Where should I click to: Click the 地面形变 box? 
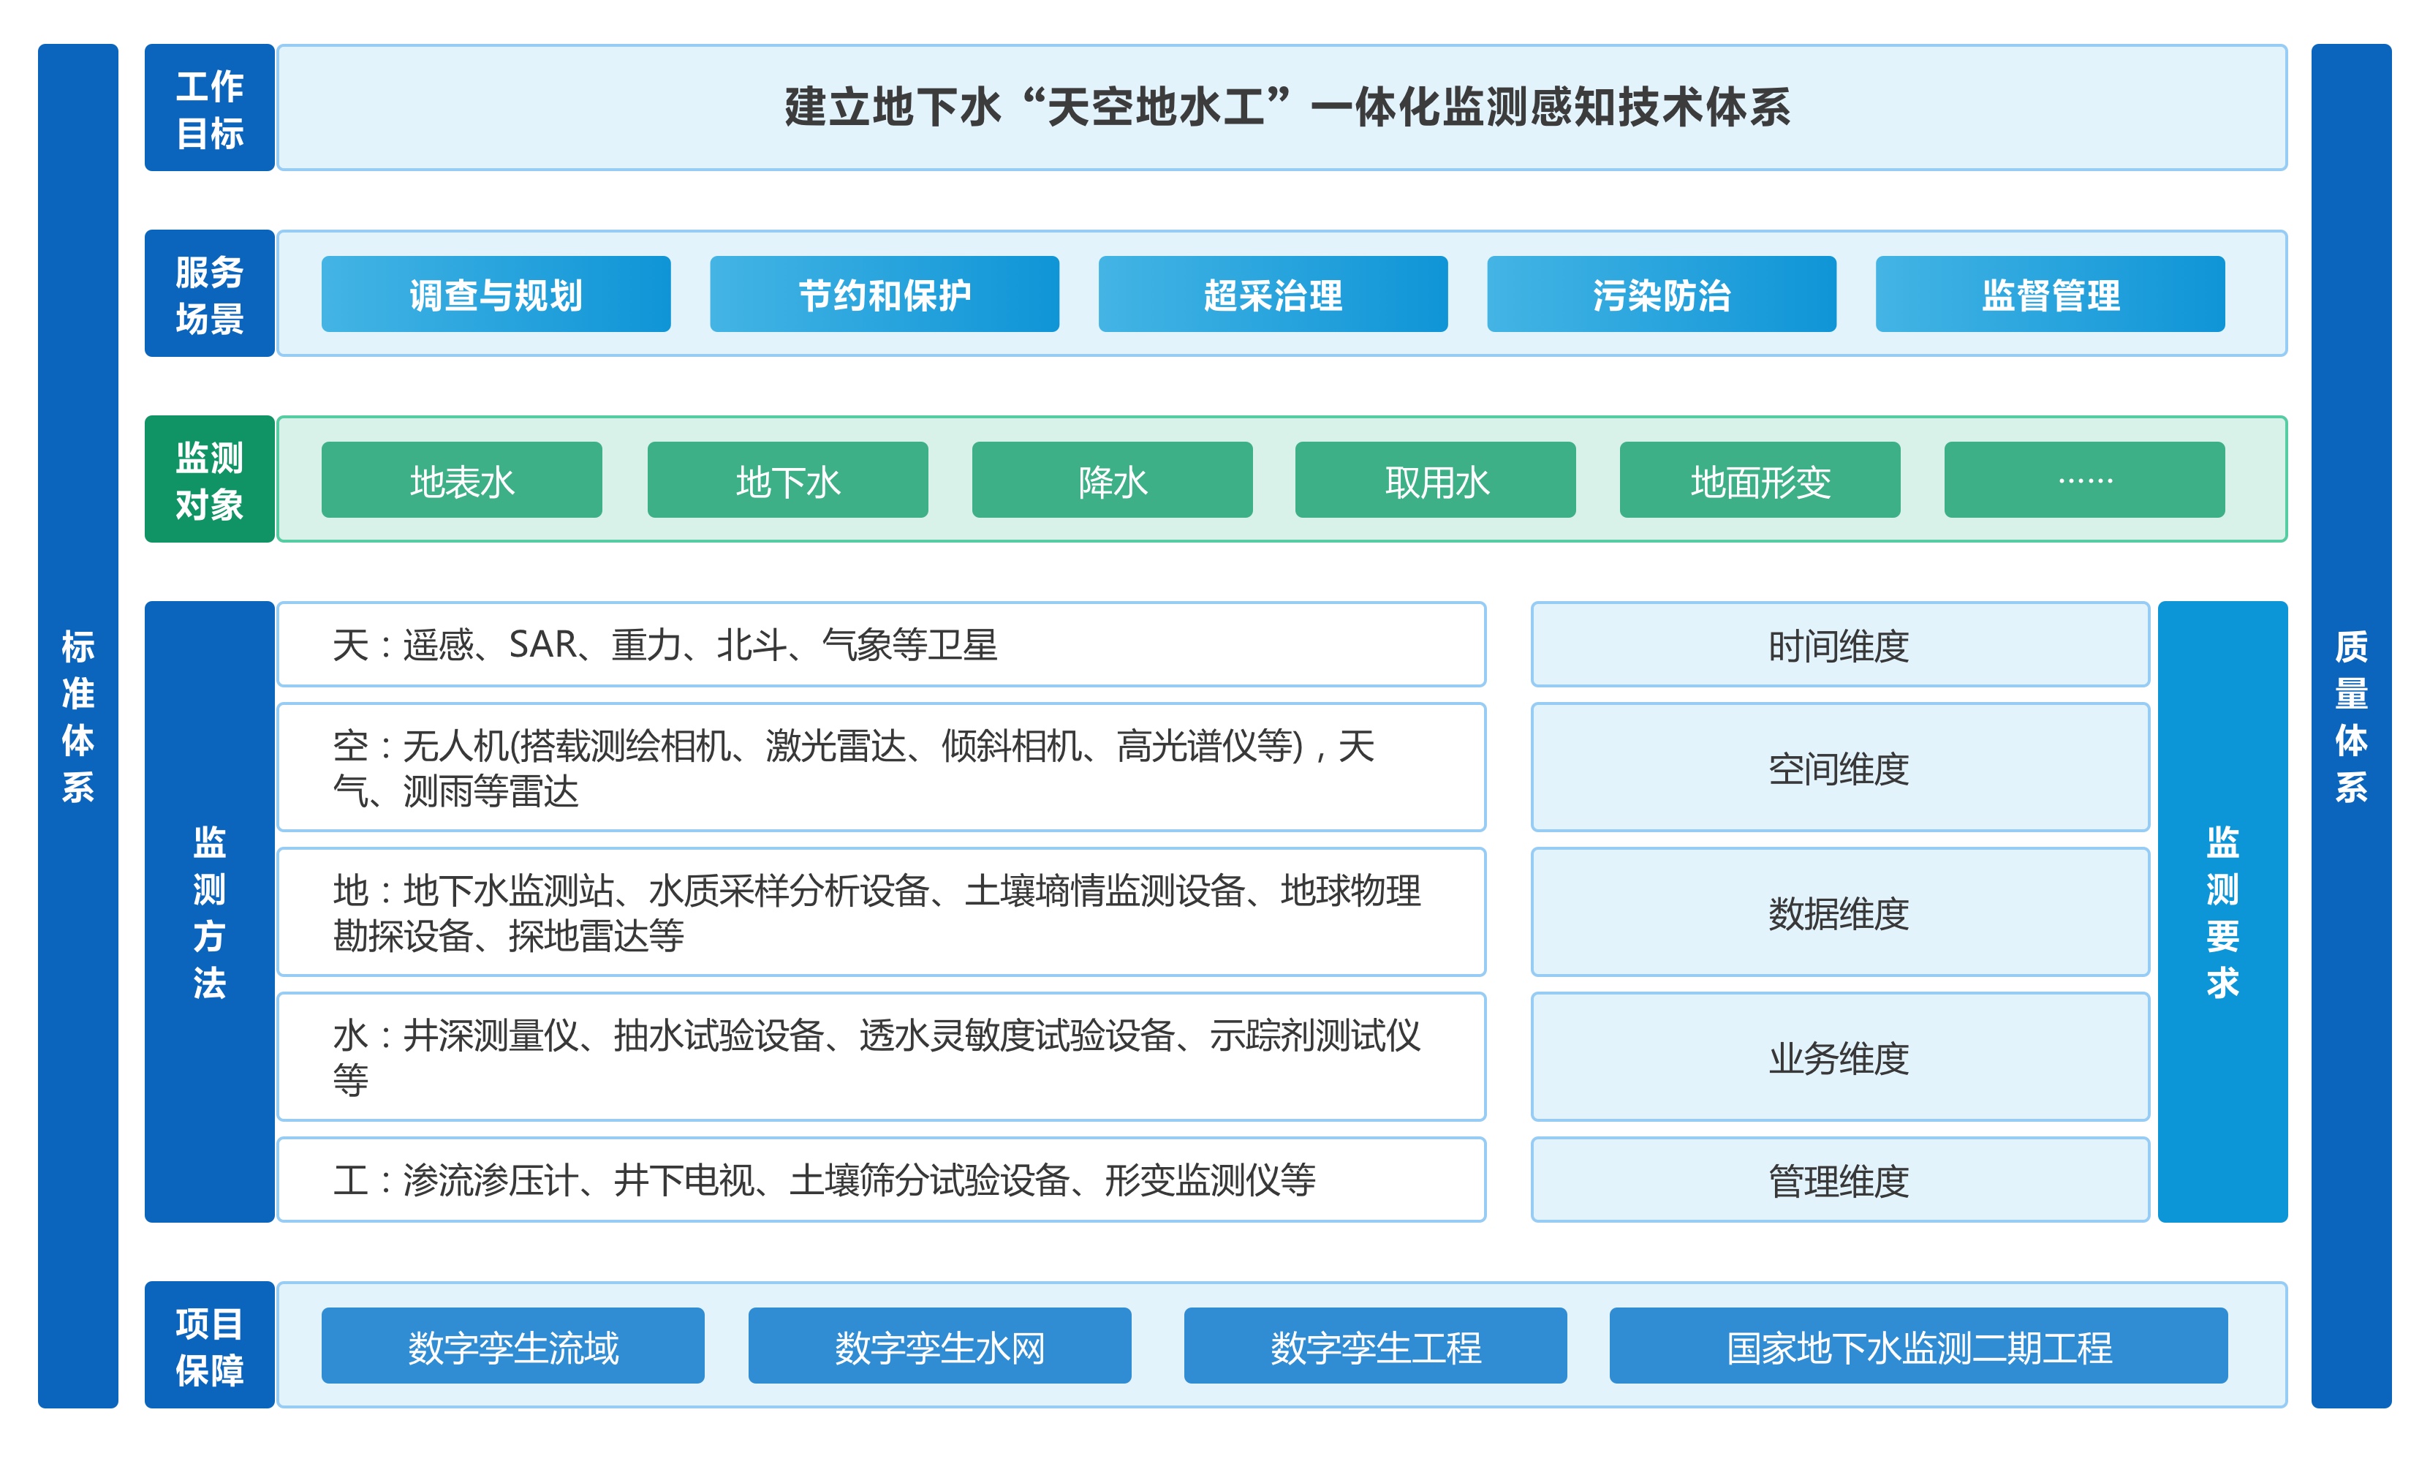[x=1760, y=480]
